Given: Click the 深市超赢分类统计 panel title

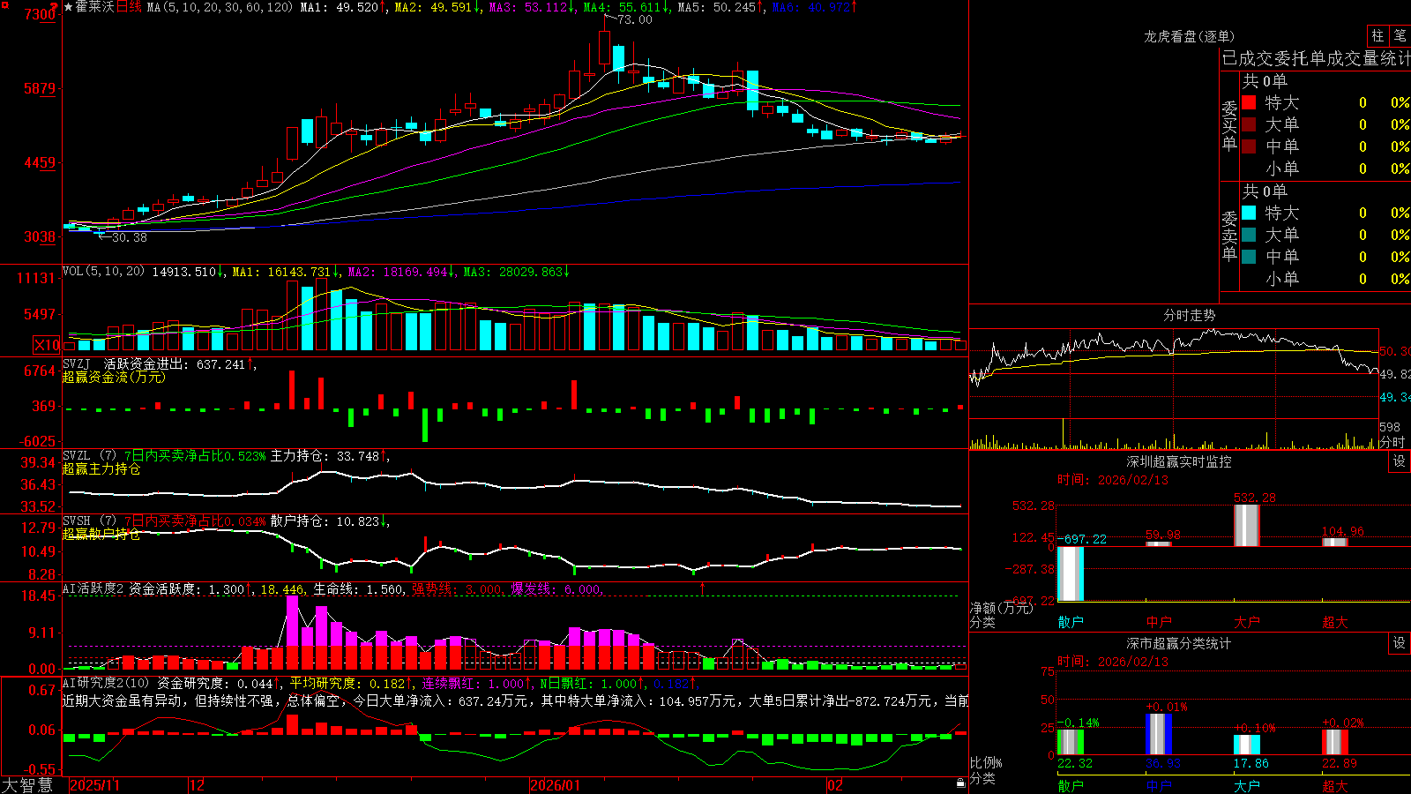Looking at the screenshot, I should click(x=1179, y=643).
